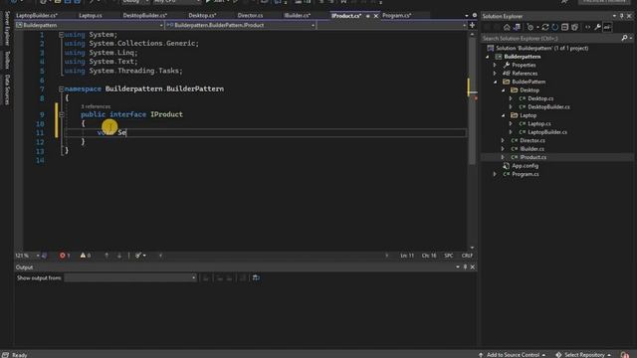Viewport: 637px width, 358px height.
Task: Open the open-documents list dropdown arrow
Action: pos(467,16)
